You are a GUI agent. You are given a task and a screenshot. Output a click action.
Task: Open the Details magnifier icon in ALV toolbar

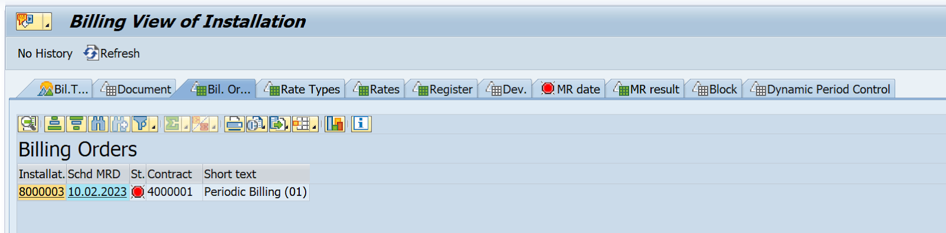point(28,124)
